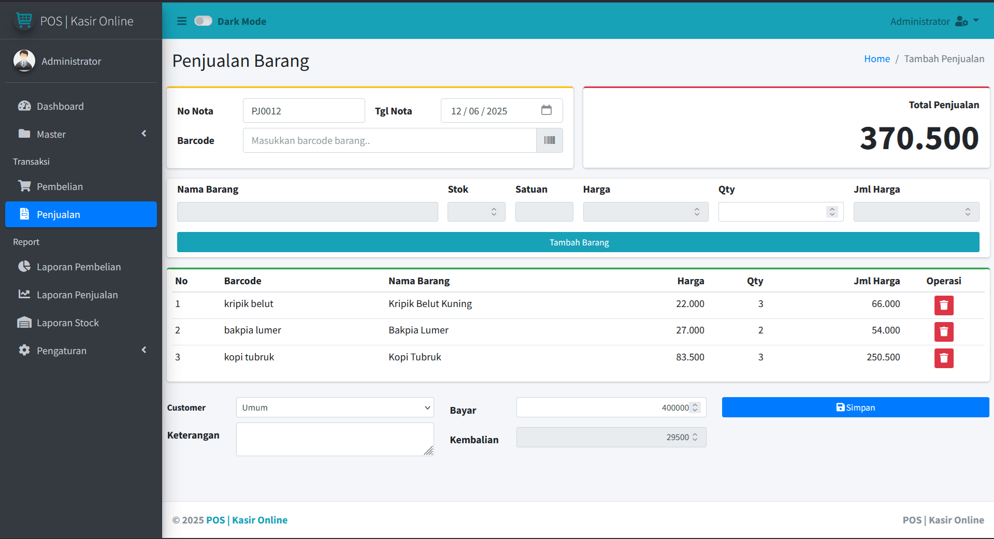Open Laporan Stock report
The height and width of the screenshot is (539, 994).
(x=81, y=323)
